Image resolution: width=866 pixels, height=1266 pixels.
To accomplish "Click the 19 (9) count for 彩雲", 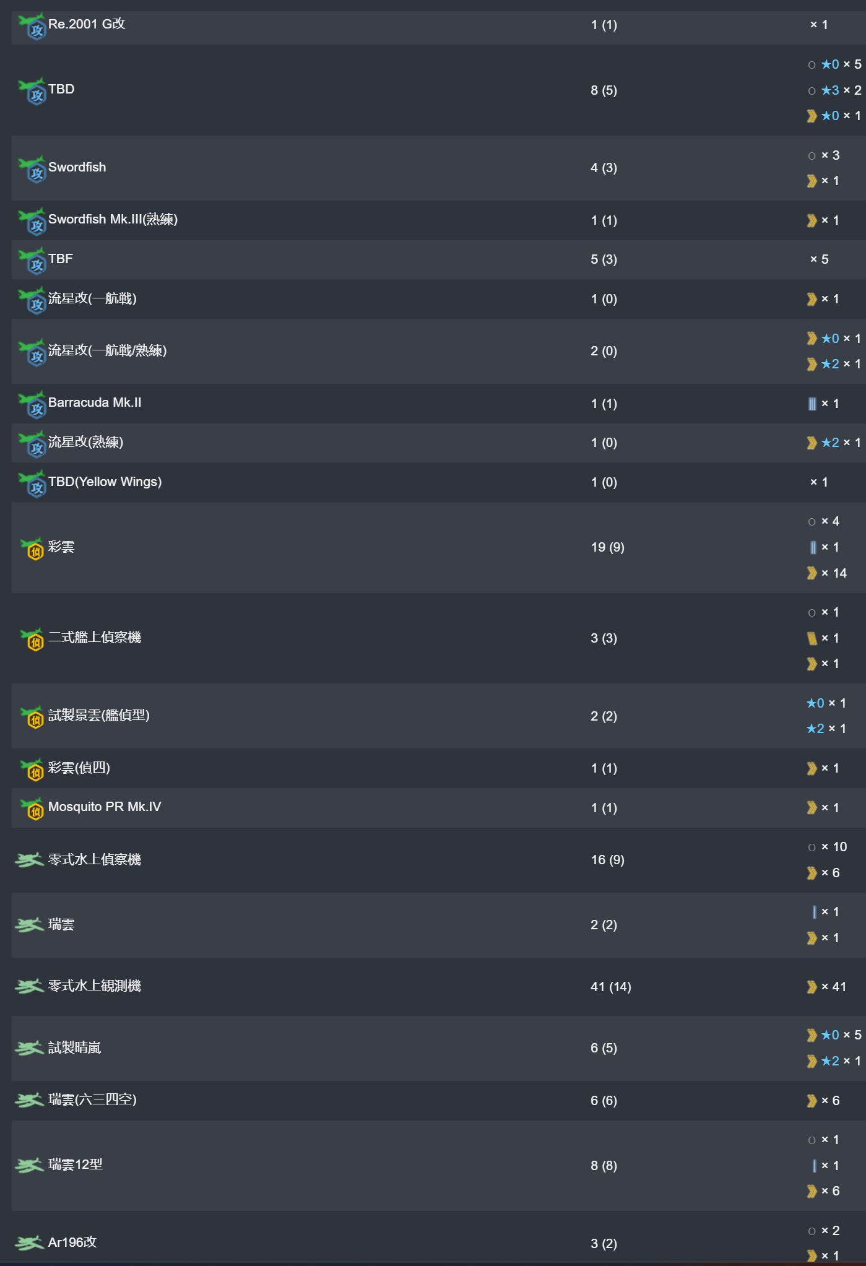I will tap(607, 547).
